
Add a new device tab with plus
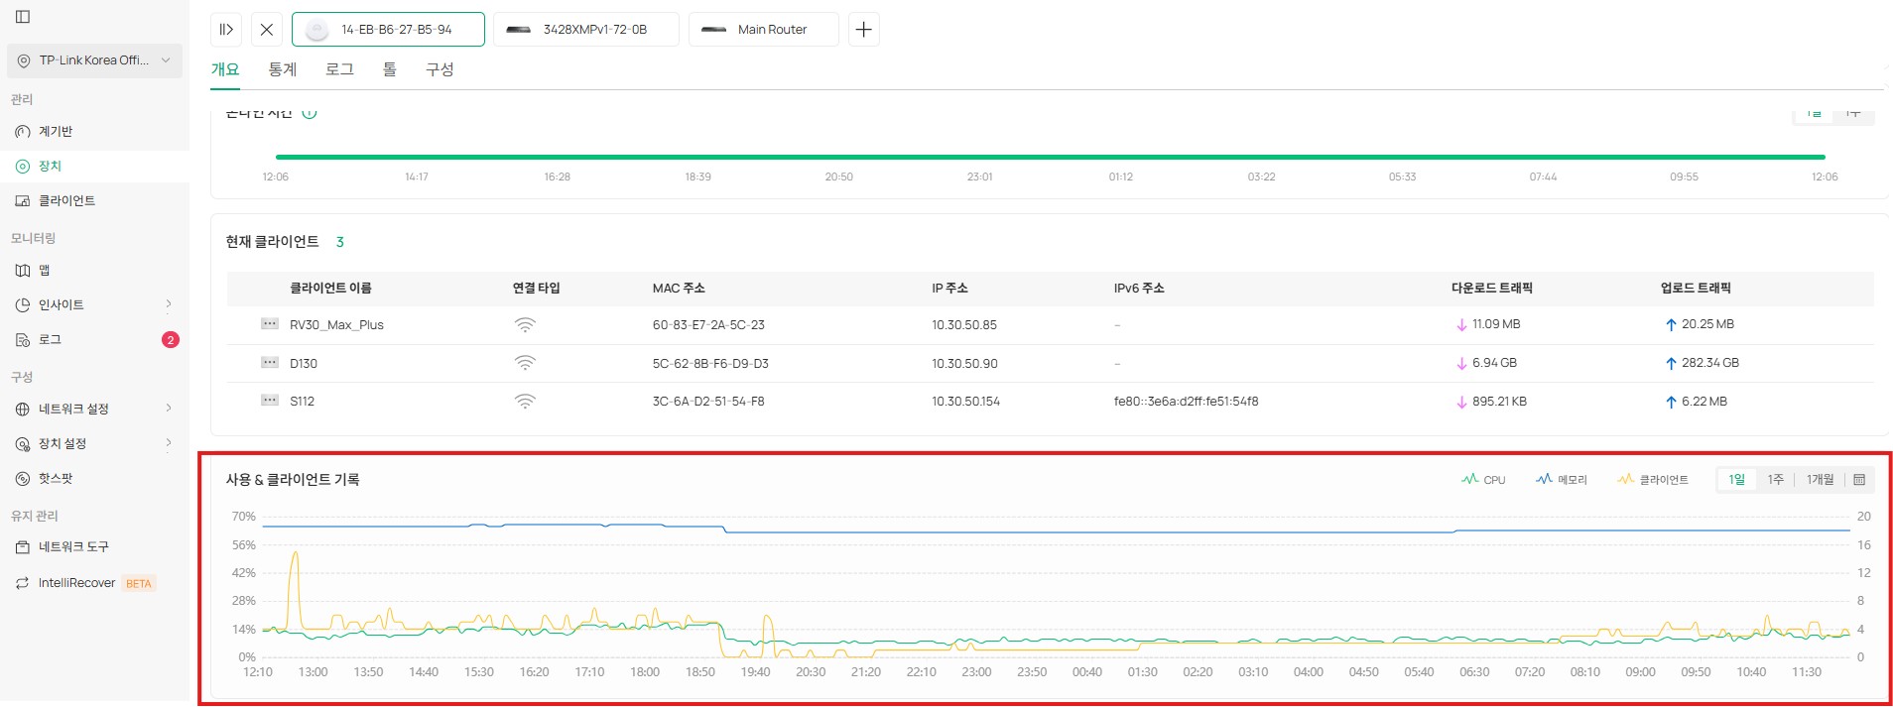click(863, 30)
